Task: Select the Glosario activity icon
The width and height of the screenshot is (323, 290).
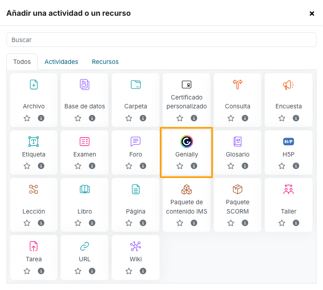Action: pyautogui.click(x=238, y=142)
